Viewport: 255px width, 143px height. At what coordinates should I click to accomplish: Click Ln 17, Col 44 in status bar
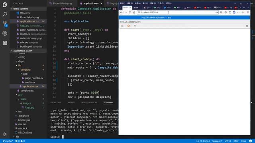(203, 141)
